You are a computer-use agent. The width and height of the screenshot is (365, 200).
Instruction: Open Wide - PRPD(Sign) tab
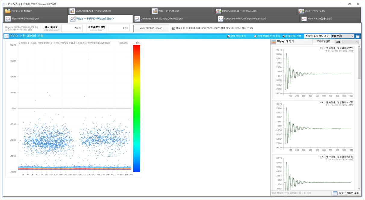329,11
